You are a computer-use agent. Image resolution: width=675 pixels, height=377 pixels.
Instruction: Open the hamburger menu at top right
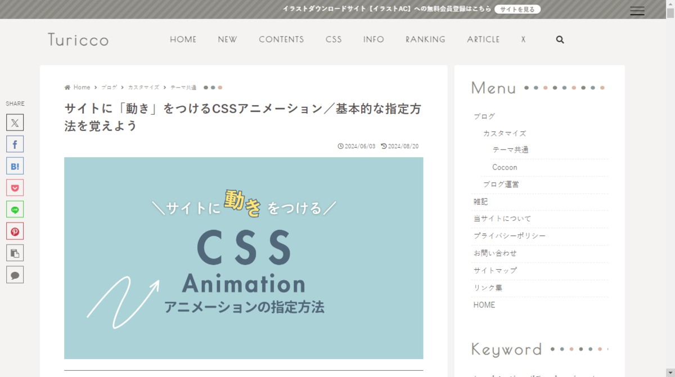(637, 11)
